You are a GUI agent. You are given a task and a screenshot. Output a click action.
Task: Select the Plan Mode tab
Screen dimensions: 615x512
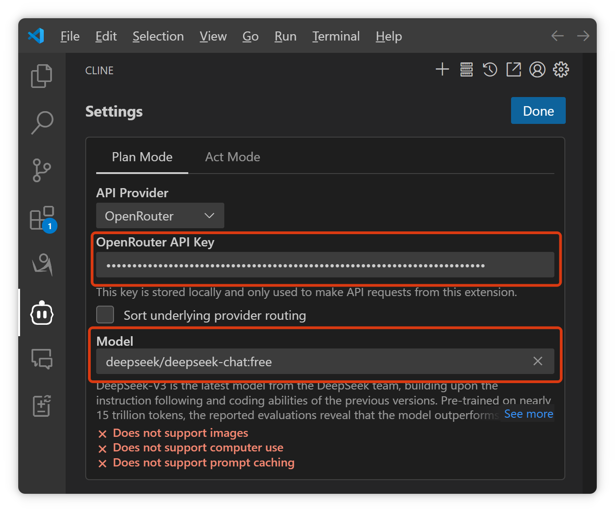click(x=142, y=157)
